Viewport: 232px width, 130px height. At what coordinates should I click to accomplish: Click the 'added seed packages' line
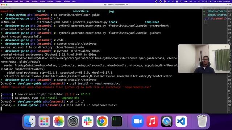tap(59, 73)
